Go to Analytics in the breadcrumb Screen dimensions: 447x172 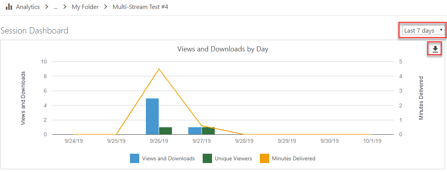pyautogui.click(x=28, y=7)
